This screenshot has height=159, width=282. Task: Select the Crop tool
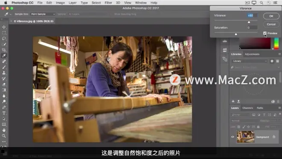[4, 50]
